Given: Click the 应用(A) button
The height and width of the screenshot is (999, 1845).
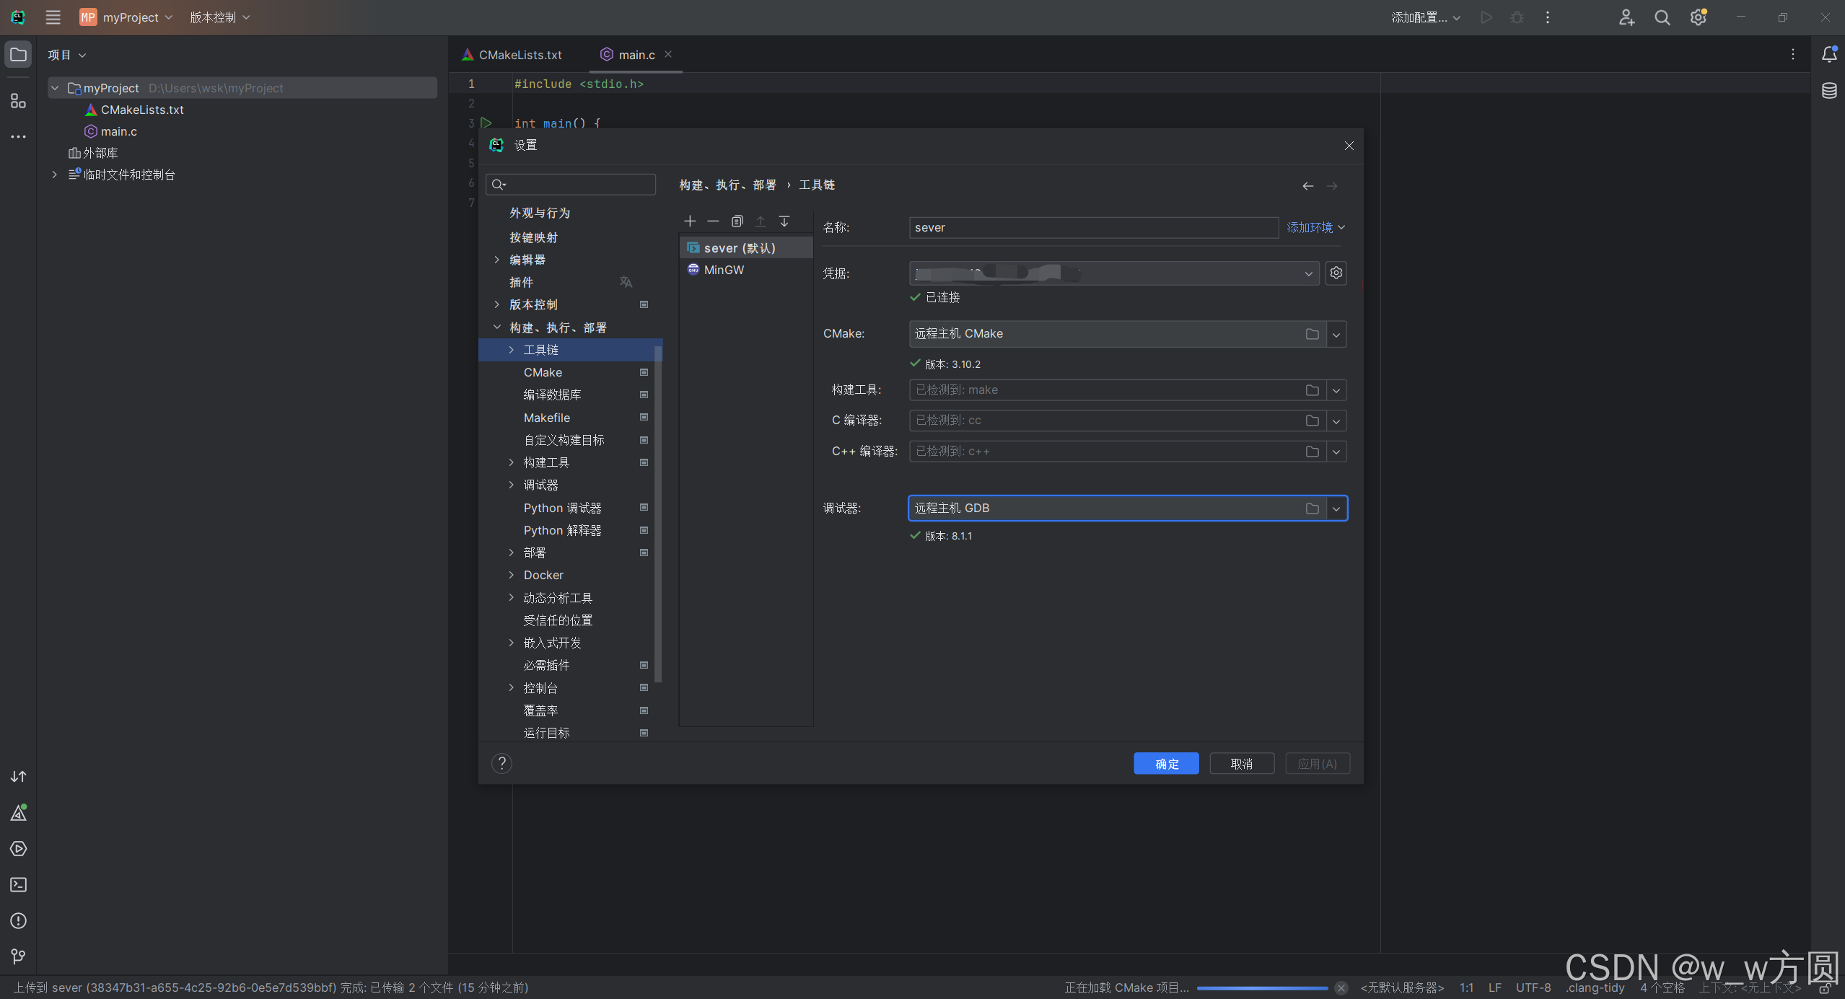Looking at the screenshot, I should tap(1318, 764).
